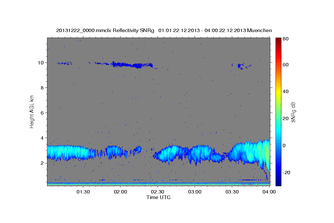Click the '03:00' time tick label
Screen dimensions: 334x223
pyautogui.click(x=195, y=192)
